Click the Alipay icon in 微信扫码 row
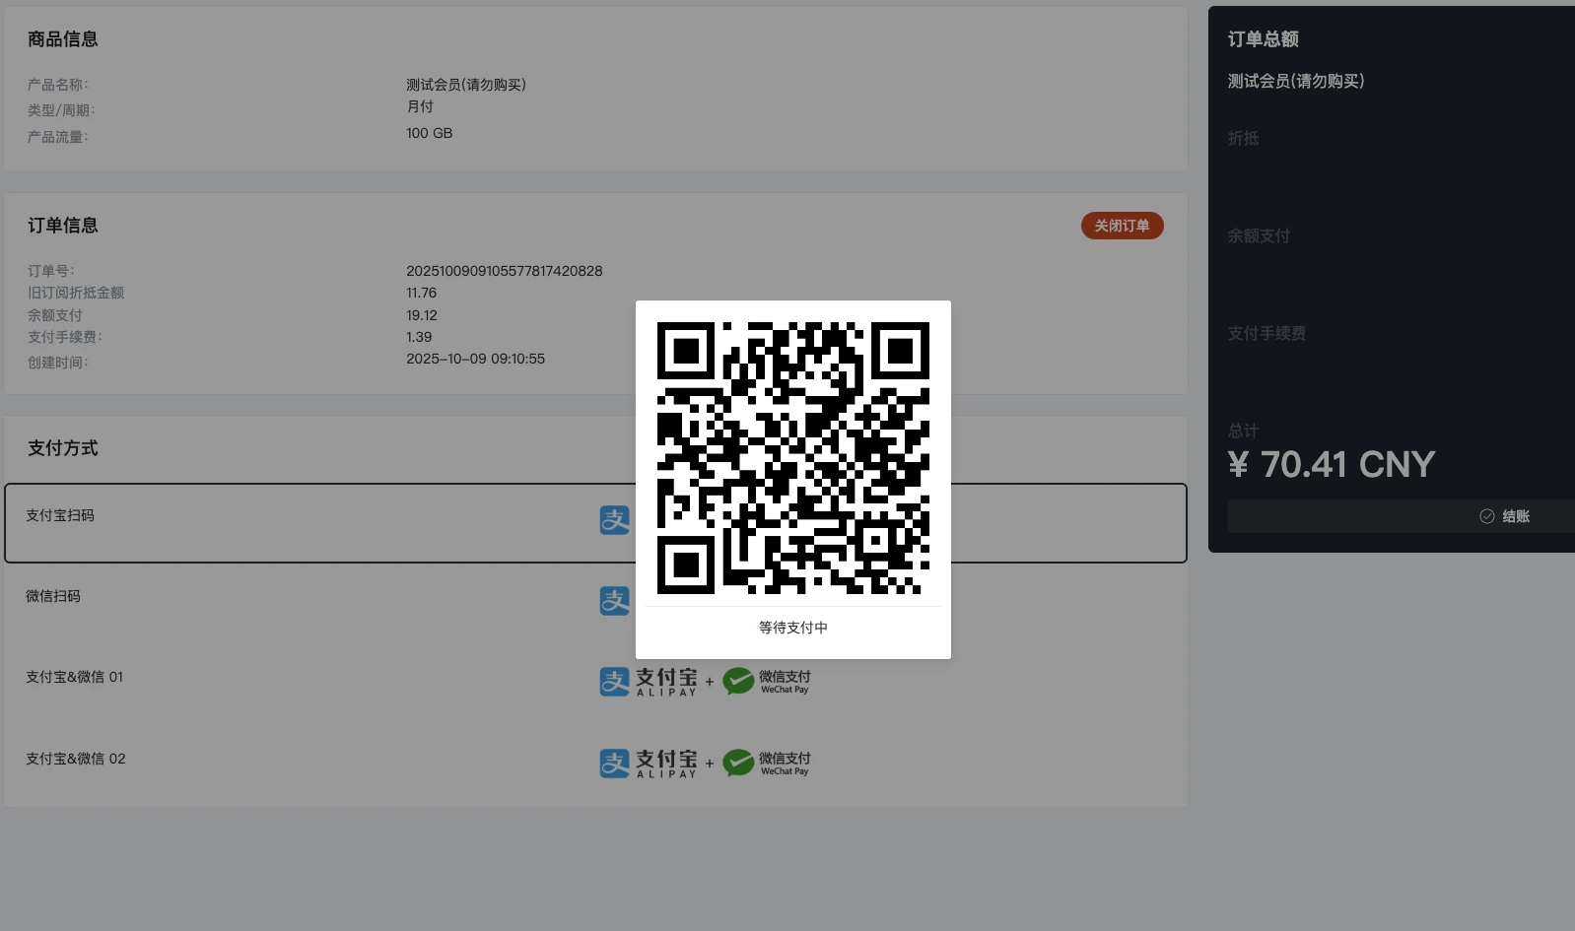The height and width of the screenshot is (931, 1575). click(615, 601)
